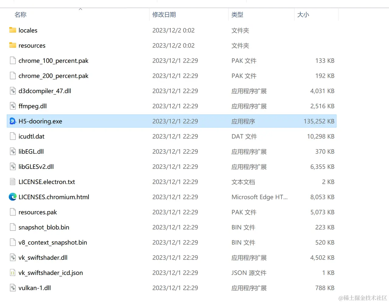Select the file name LICENSES.chromium.html
389x303 pixels.
coord(54,197)
